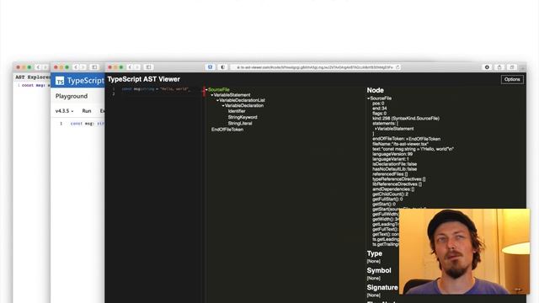The width and height of the screenshot is (539, 303).
Task: Click the 'languageVersion: 99' property
Action: (x=392, y=154)
